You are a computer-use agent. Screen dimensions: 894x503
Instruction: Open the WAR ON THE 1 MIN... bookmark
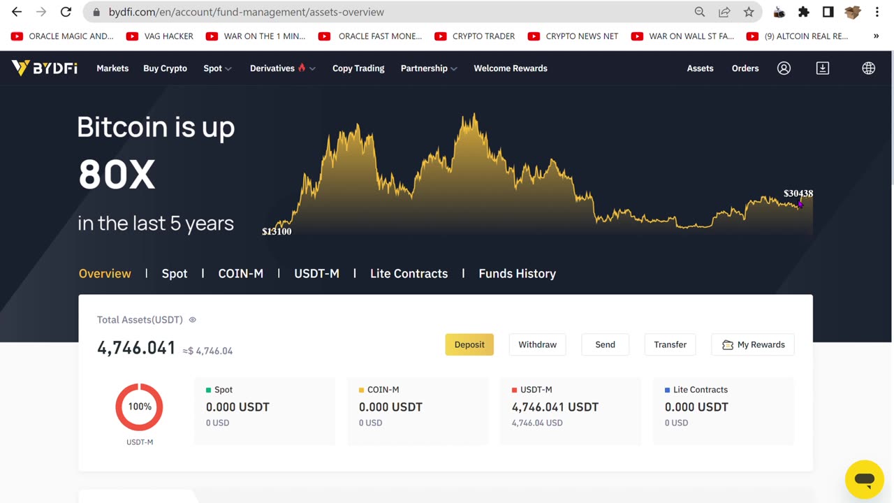tap(256, 36)
